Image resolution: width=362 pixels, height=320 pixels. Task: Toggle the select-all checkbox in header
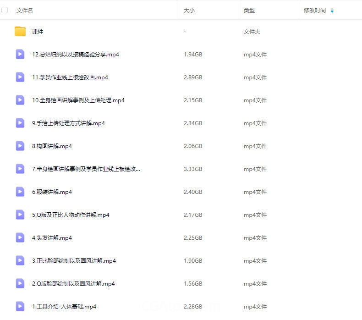click(x=5, y=10)
